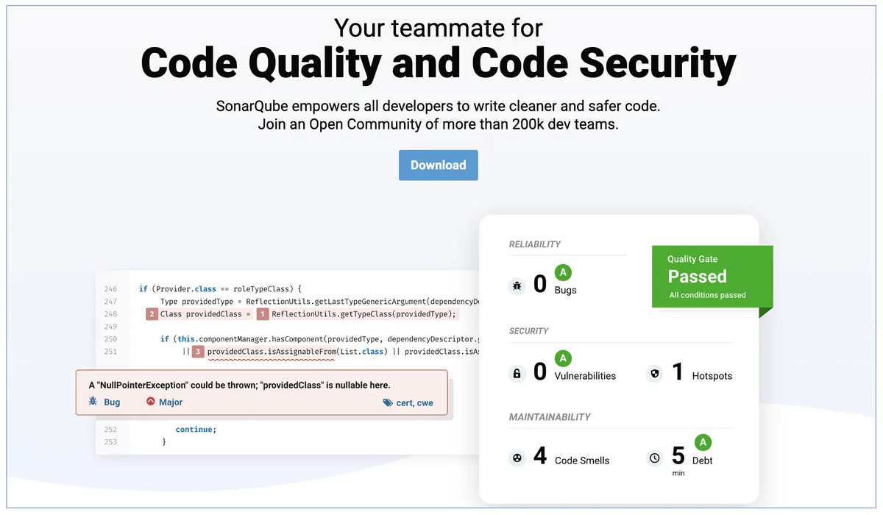Click the green A rating above Bugs
This screenshot has height=515, width=883.
point(563,273)
